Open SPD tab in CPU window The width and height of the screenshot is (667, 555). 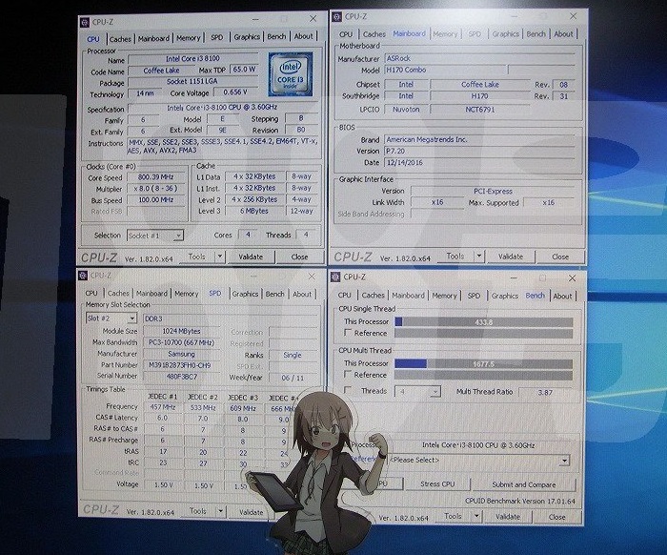pyautogui.click(x=217, y=37)
